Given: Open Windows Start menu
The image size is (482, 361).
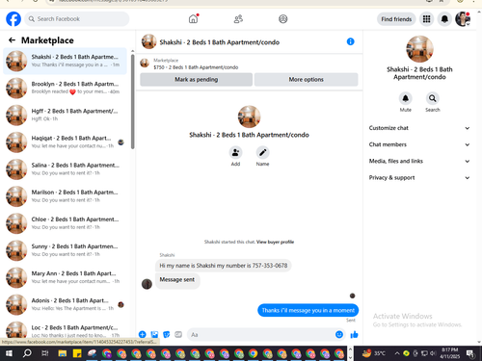Looking at the screenshot, I should (9, 353).
